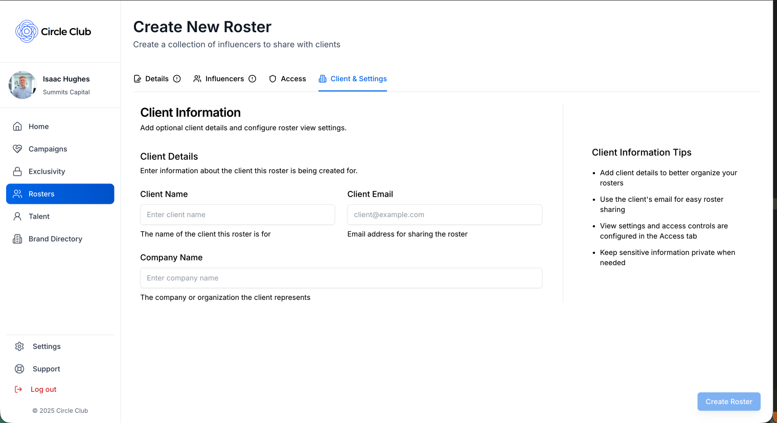Click the Support help icon
Screen dimensions: 777x423
pos(19,369)
